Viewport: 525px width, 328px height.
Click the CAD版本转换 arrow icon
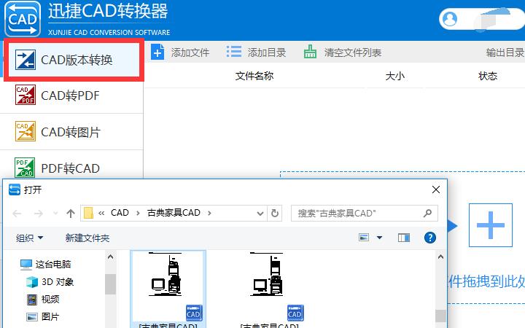[x=25, y=60]
